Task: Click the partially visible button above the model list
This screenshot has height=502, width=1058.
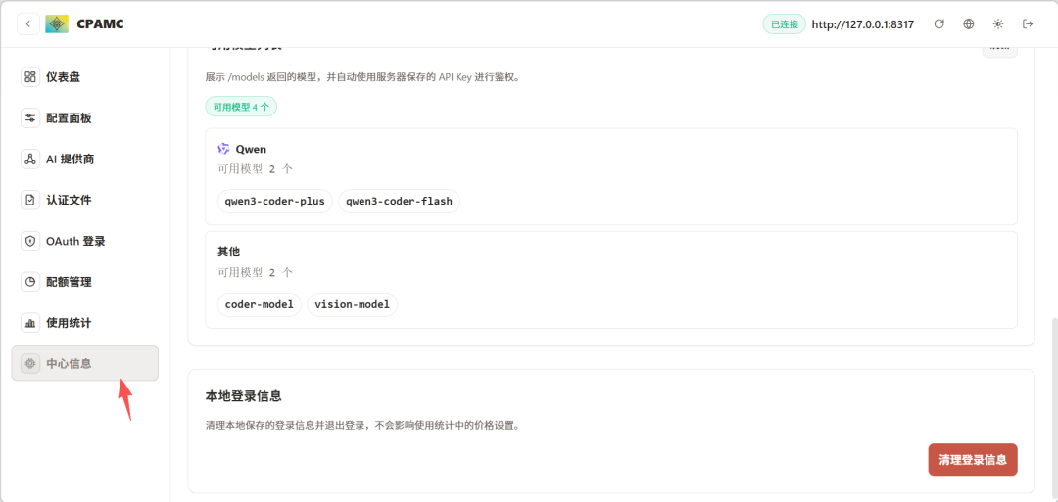Action: click(x=999, y=51)
